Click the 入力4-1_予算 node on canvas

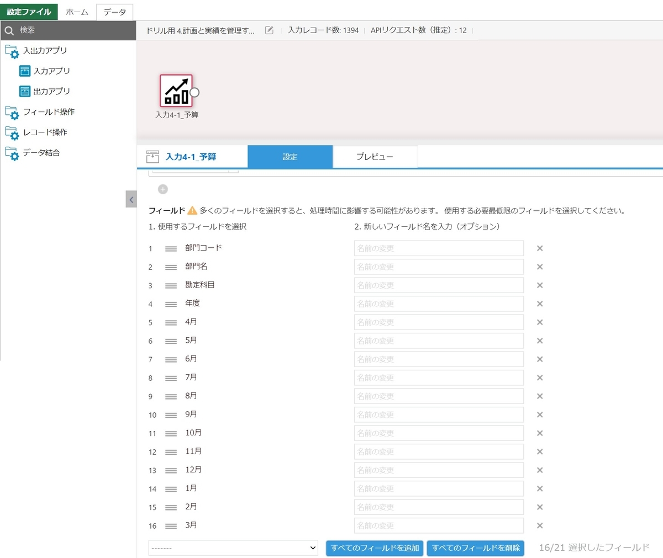pyautogui.click(x=176, y=91)
